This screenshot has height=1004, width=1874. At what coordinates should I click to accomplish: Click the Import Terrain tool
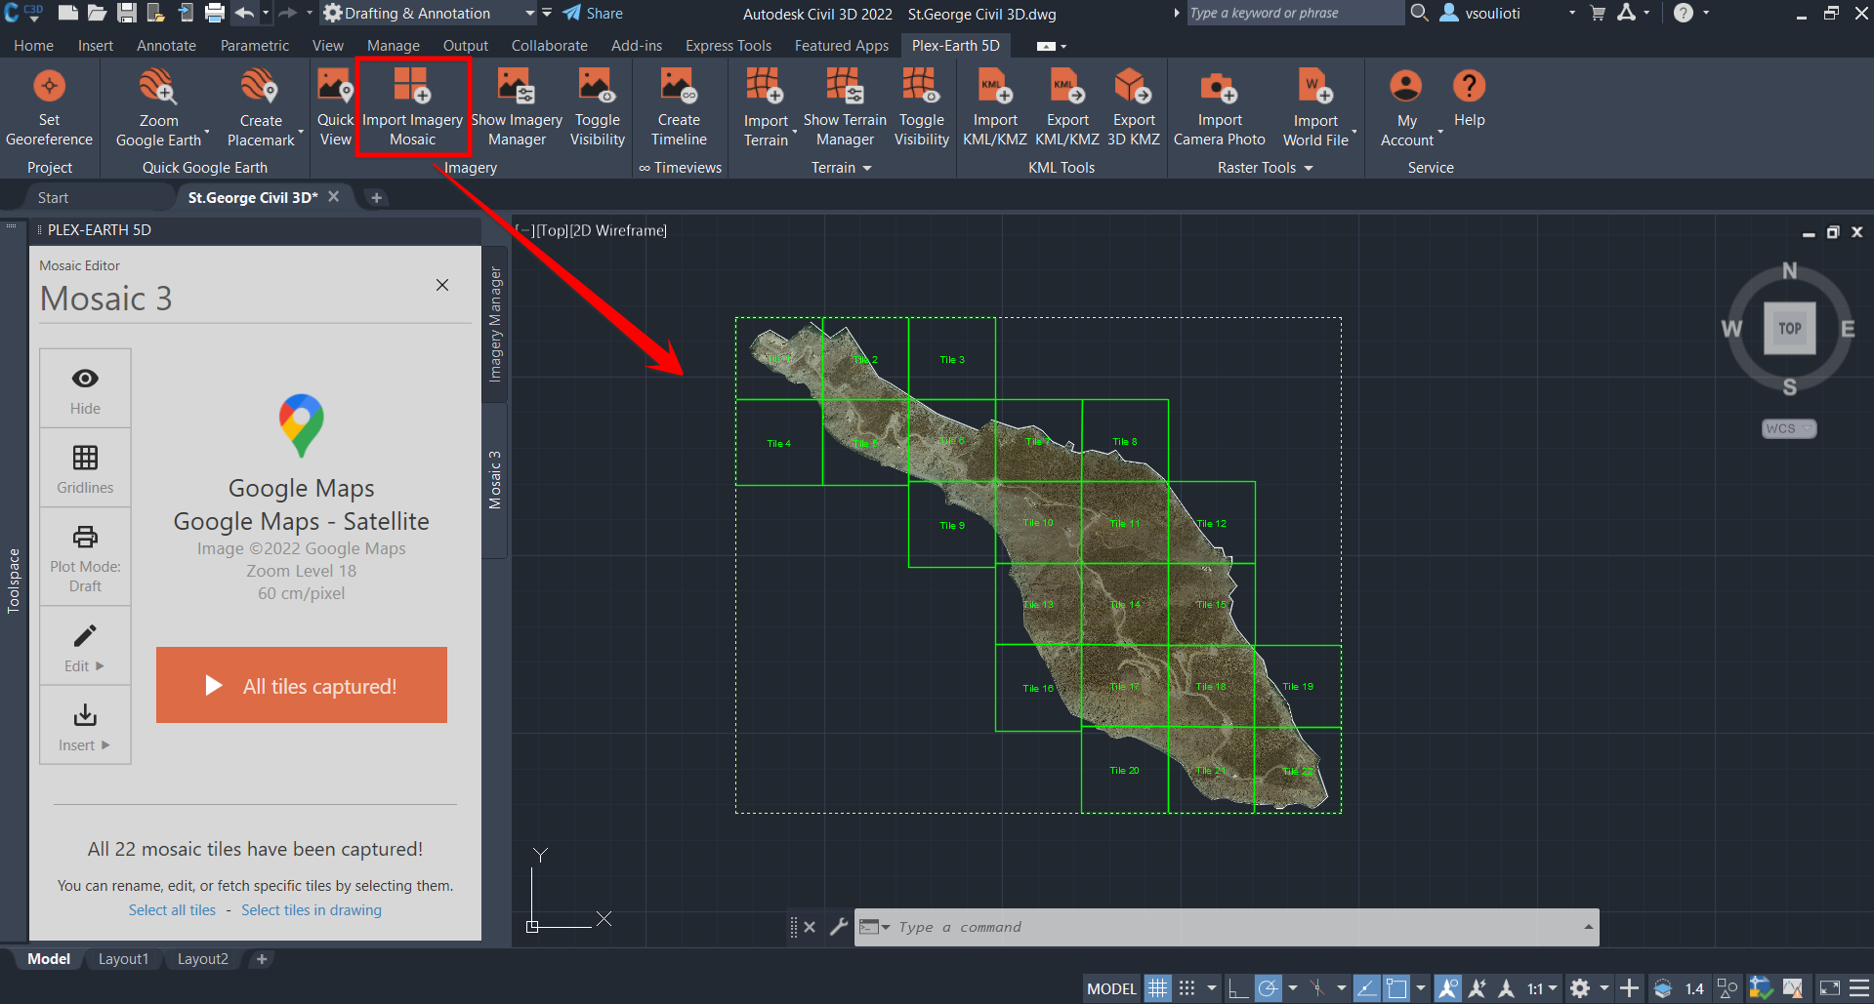(767, 108)
